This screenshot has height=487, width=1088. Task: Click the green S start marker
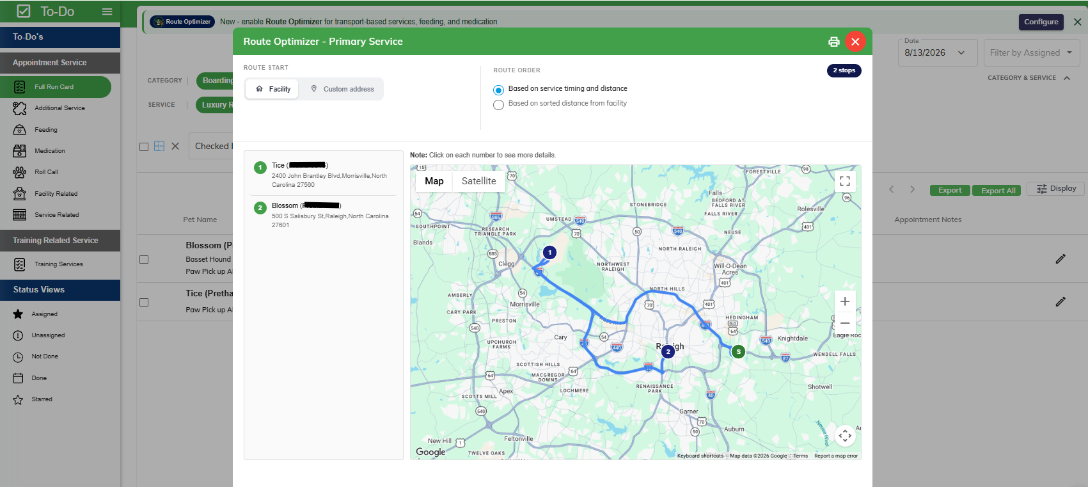tap(739, 351)
